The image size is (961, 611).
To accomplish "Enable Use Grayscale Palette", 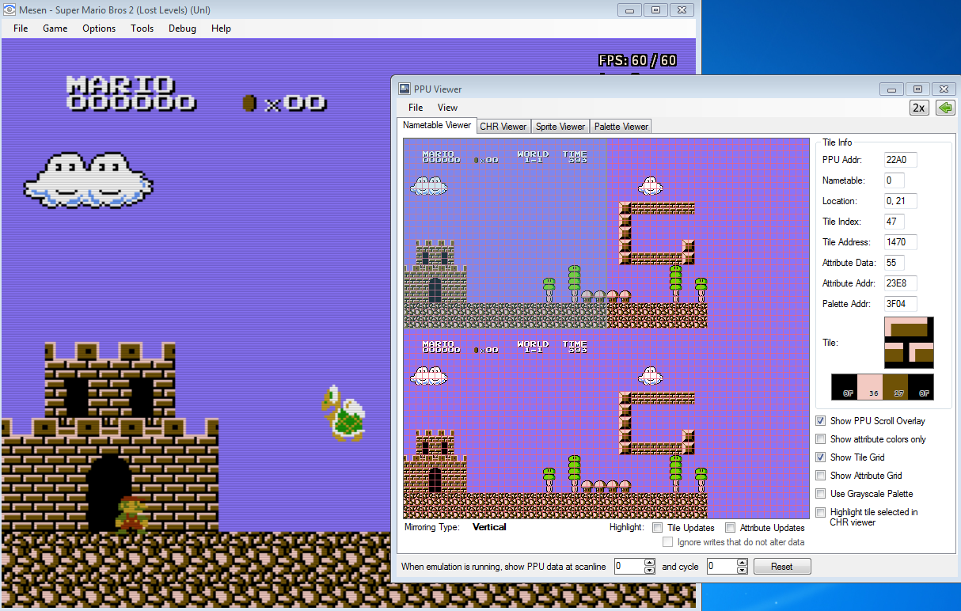I will click(x=822, y=494).
